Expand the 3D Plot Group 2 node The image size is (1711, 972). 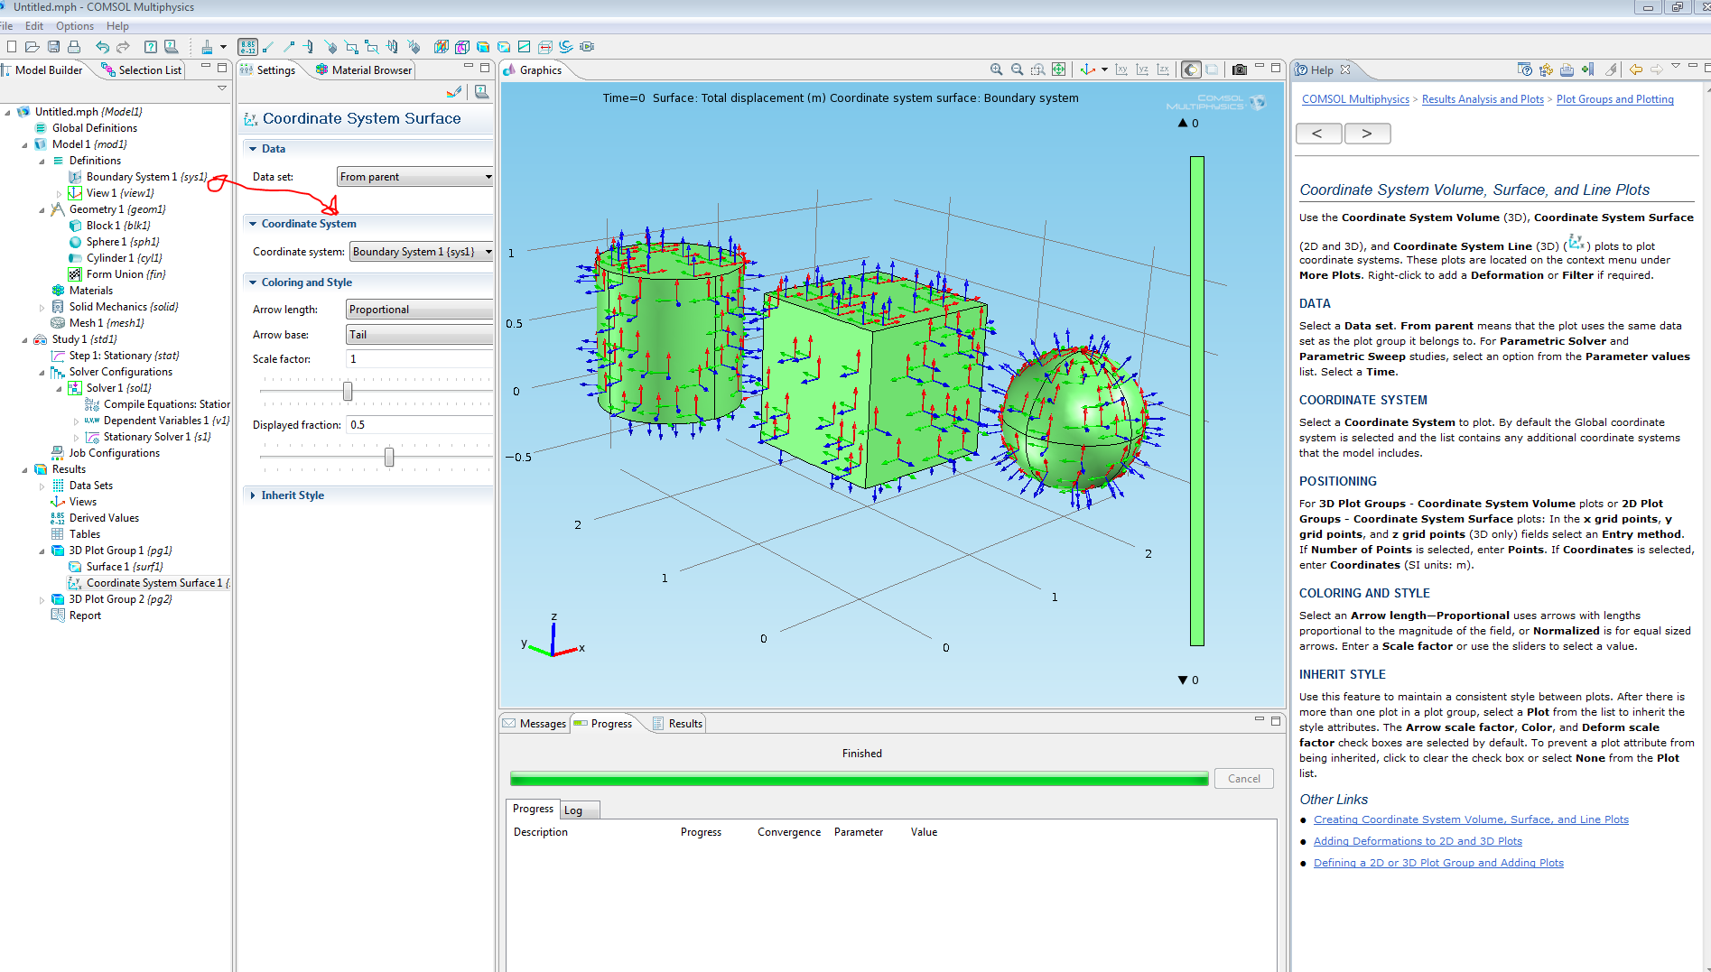tap(42, 599)
